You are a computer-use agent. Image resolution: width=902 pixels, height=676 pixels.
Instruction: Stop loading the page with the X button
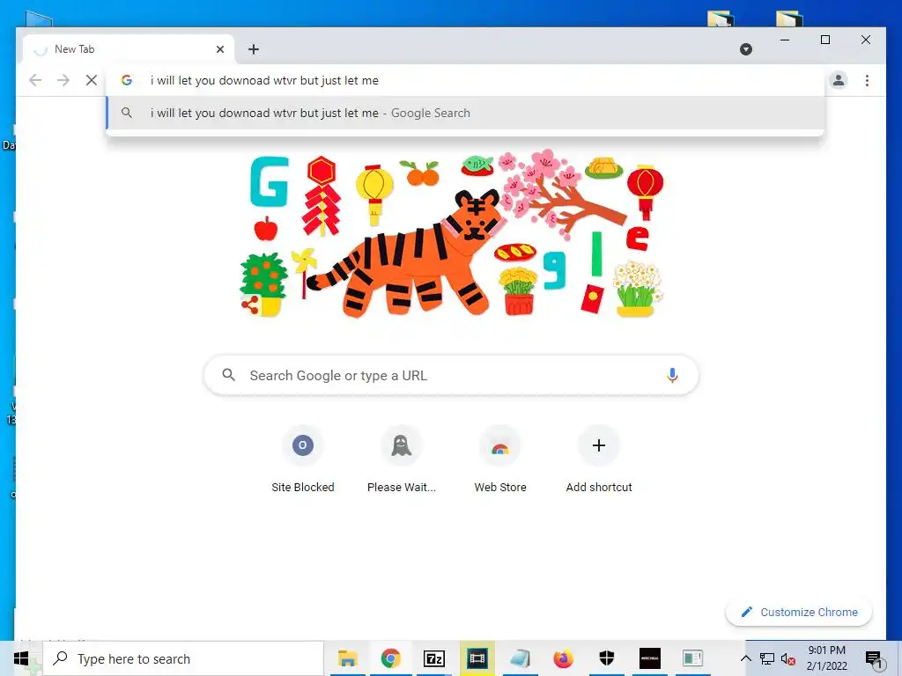point(91,80)
